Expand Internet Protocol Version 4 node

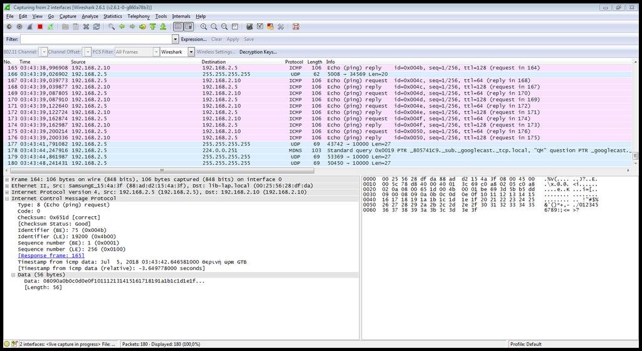7,192
